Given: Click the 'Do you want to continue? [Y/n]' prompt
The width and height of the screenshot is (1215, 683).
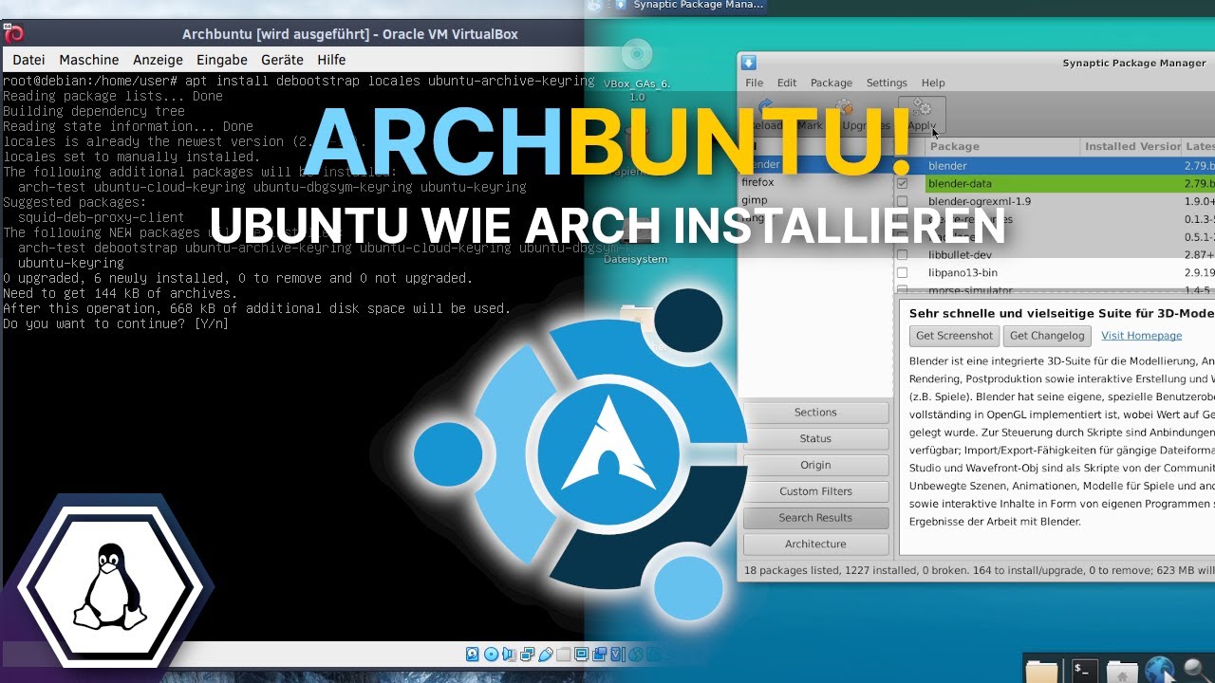Looking at the screenshot, I should pyautogui.click(x=116, y=323).
